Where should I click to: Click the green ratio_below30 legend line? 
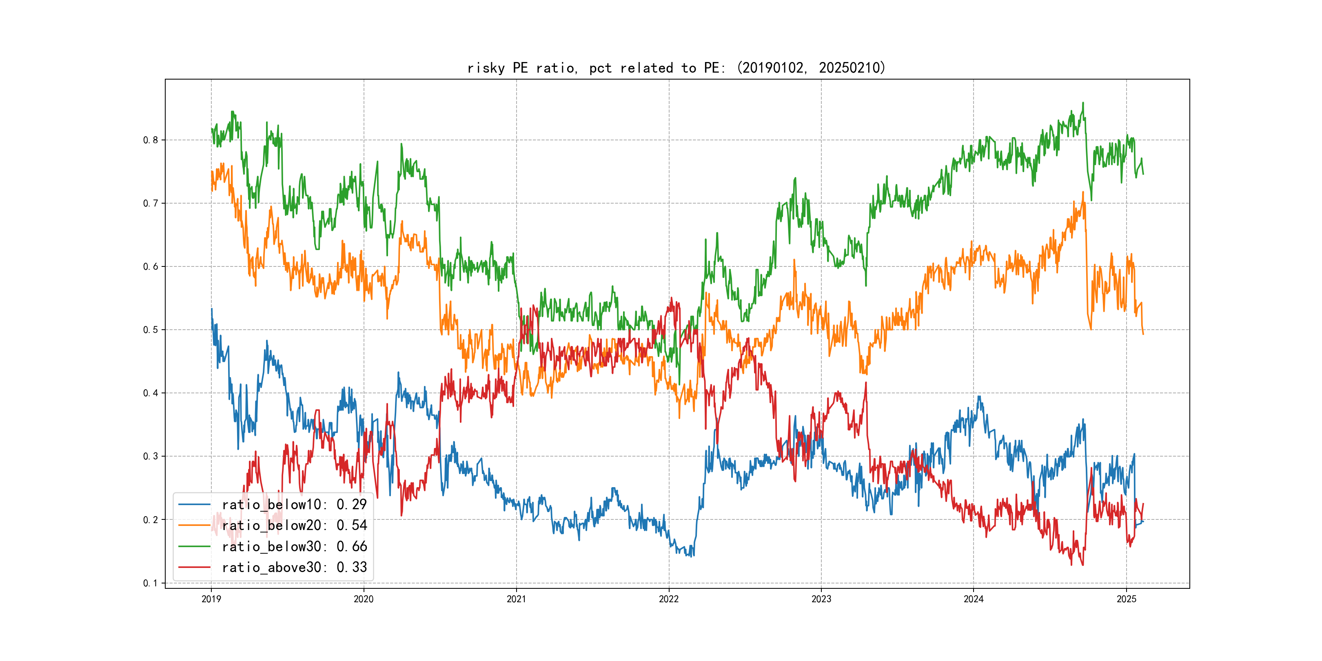pyautogui.click(x=194, y=547)
